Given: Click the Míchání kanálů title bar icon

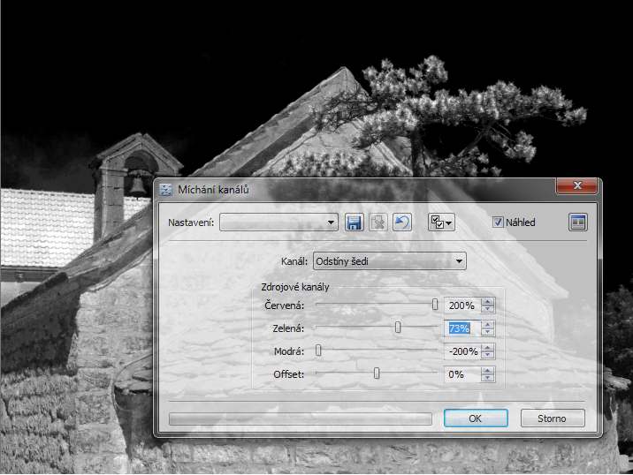Looking at the screenshot, I should (x=166, y=190).
